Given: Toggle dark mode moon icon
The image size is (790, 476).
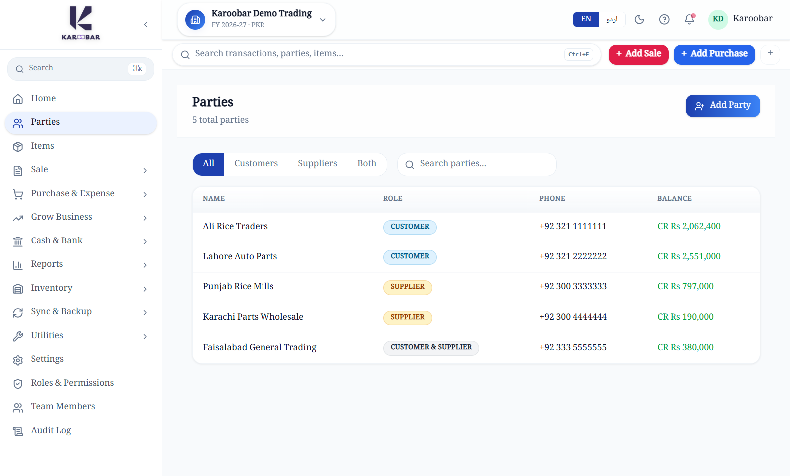Looking at the screenshot, I should click(x=639, y=19).
